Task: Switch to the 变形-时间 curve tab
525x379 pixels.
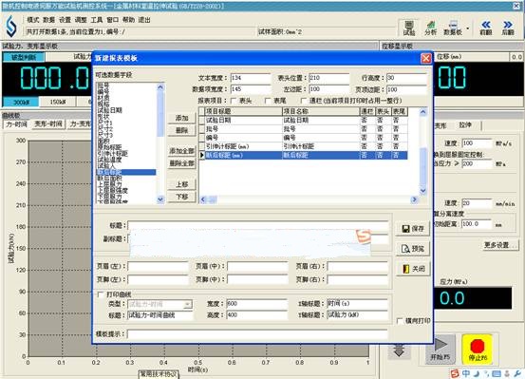Action: [x=48, y=124]
